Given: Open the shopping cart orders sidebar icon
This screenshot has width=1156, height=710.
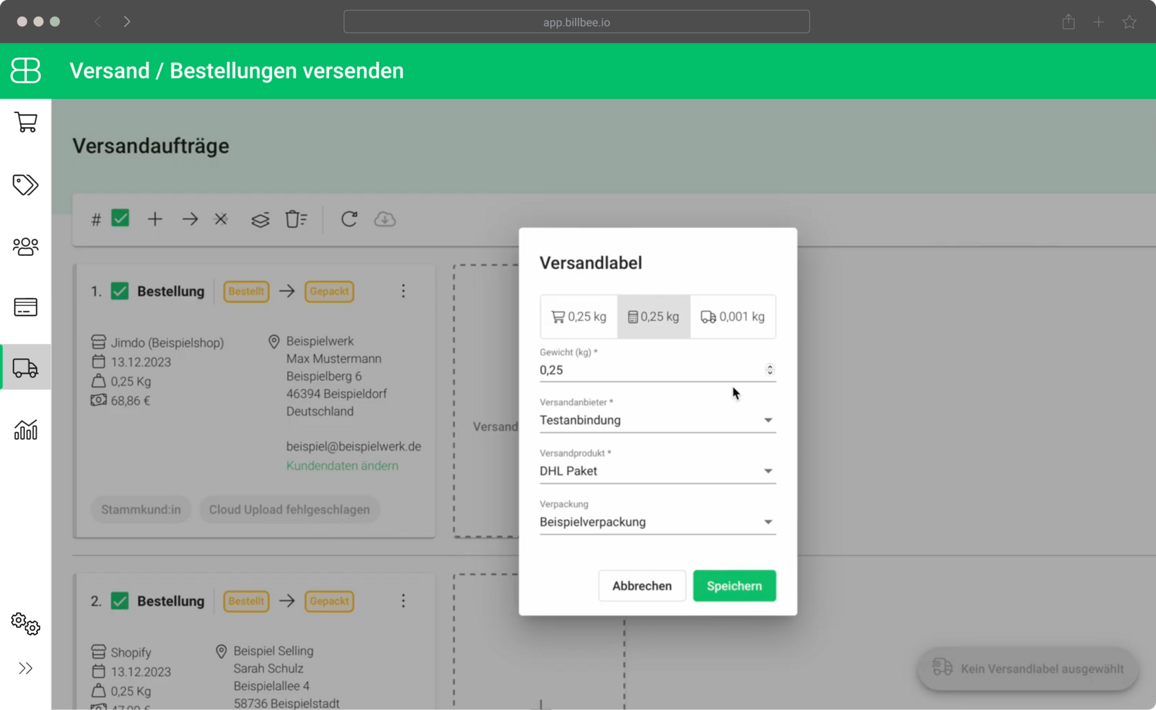Looking at the screenshot, I should pyautogui.click(x=26, y=123).
